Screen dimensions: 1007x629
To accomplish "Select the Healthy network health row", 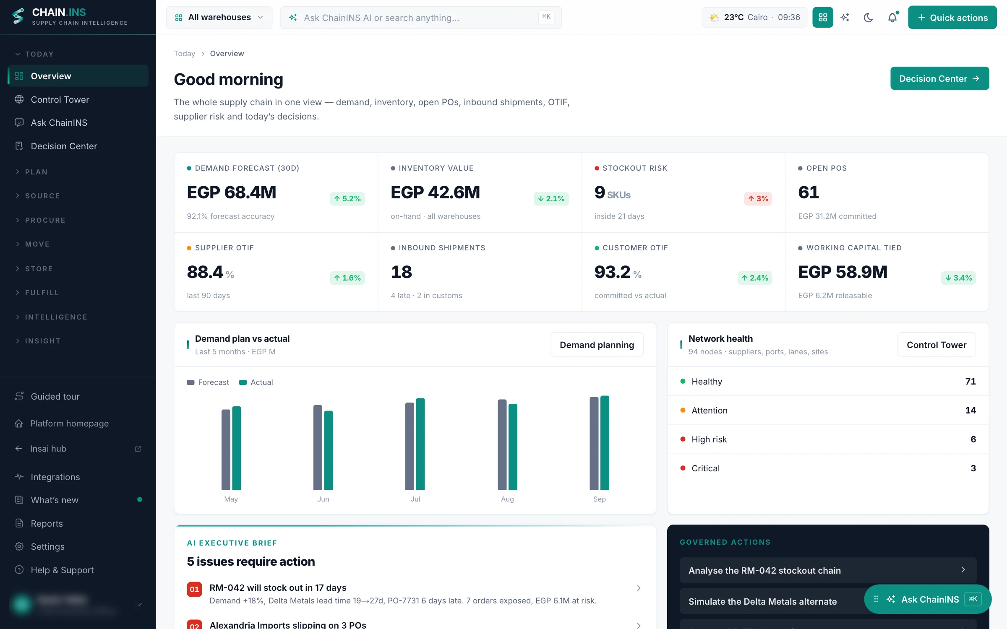I will 828,381.
